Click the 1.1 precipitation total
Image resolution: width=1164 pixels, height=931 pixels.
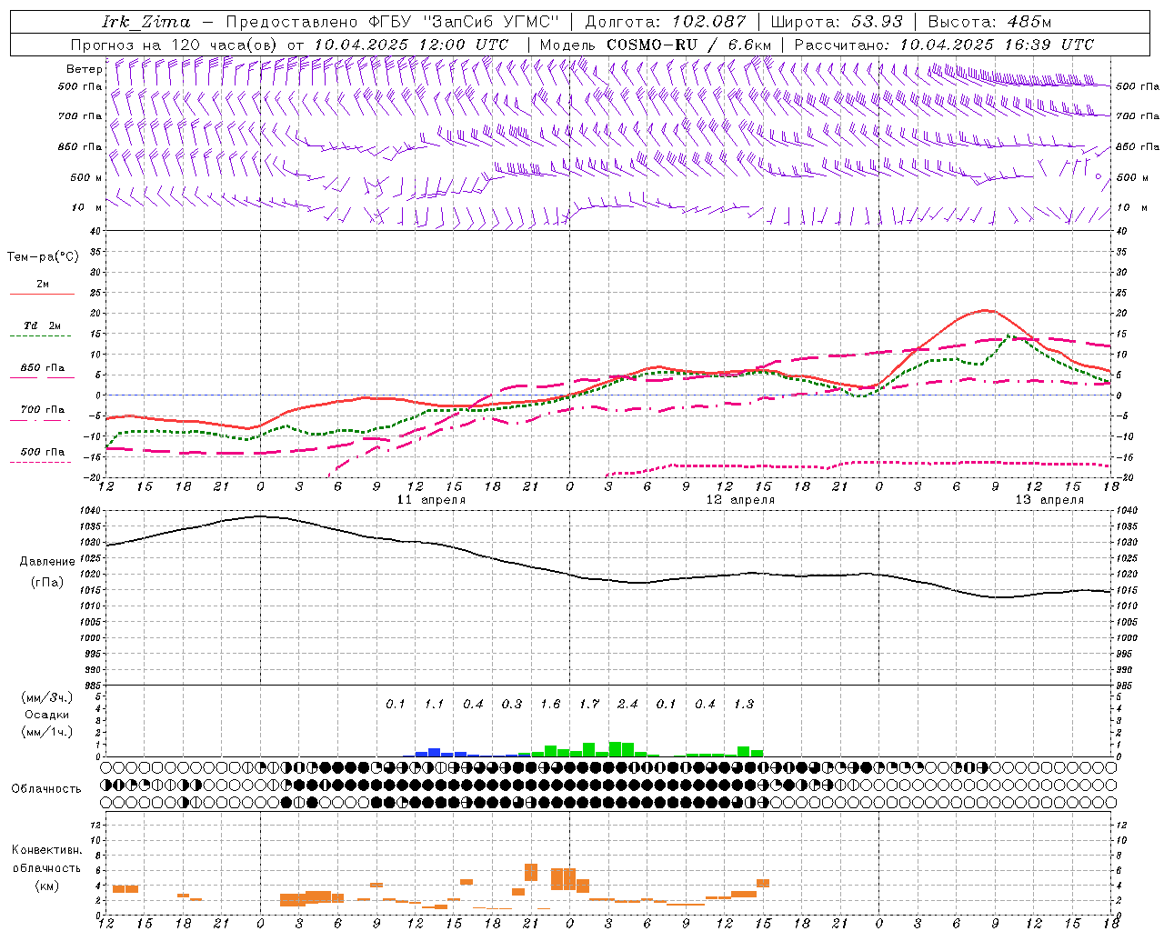coord(434,704)
